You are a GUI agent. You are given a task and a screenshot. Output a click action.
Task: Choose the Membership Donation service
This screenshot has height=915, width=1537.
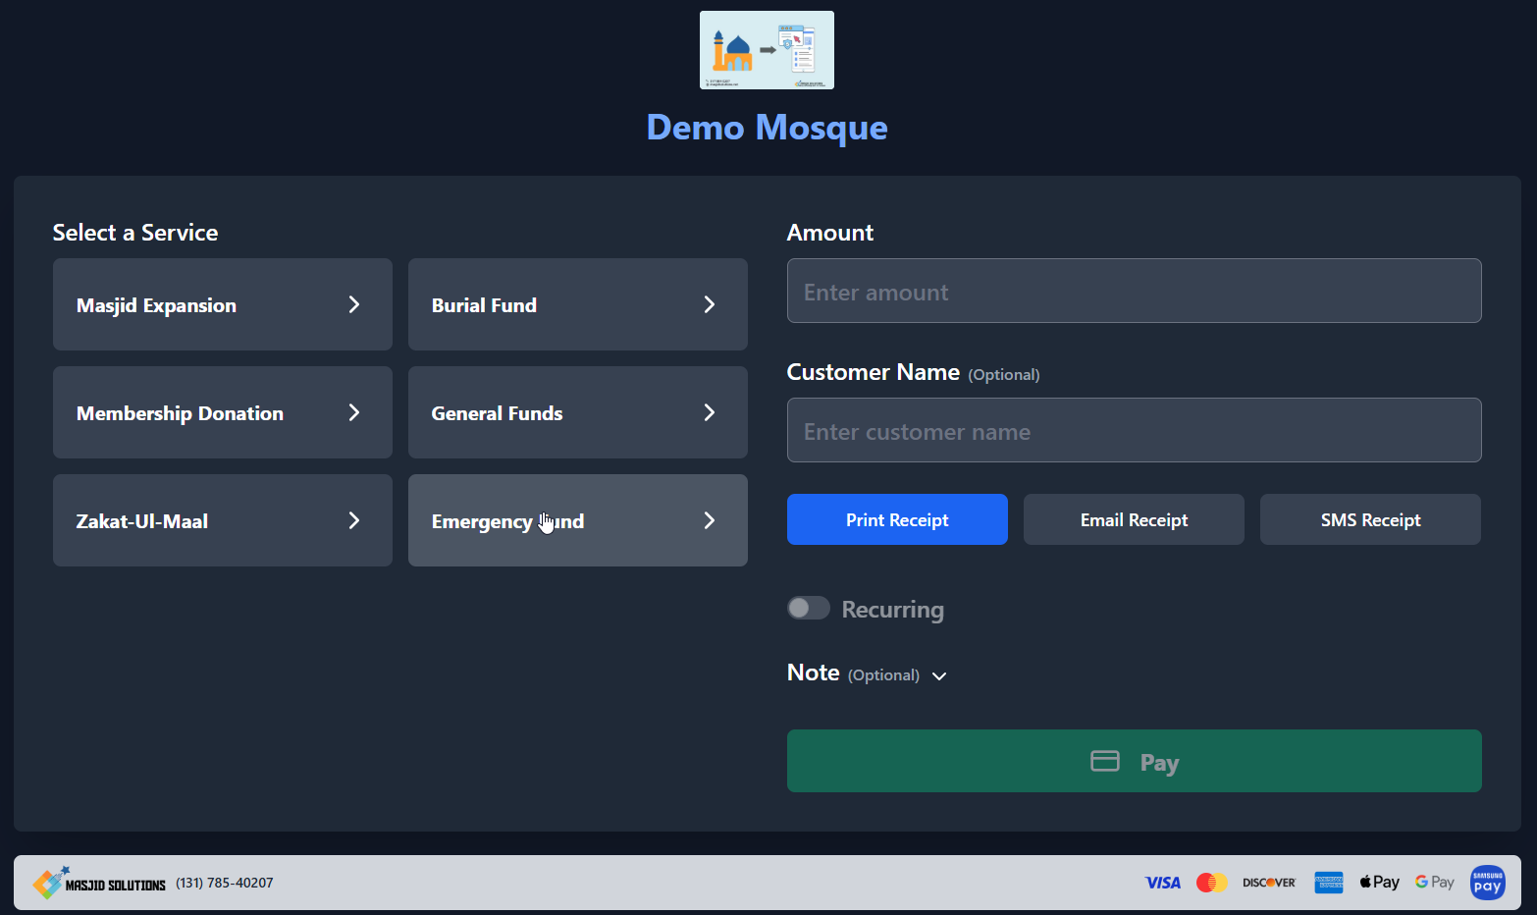point(223,412)
